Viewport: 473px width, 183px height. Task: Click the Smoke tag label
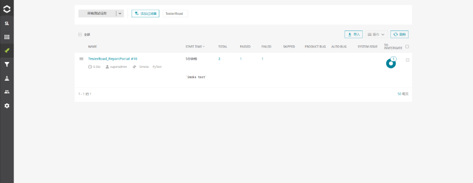pos(144,67)
